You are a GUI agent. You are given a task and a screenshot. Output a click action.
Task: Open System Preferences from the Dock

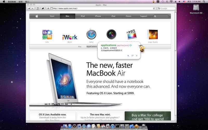[x=127, y=126]
